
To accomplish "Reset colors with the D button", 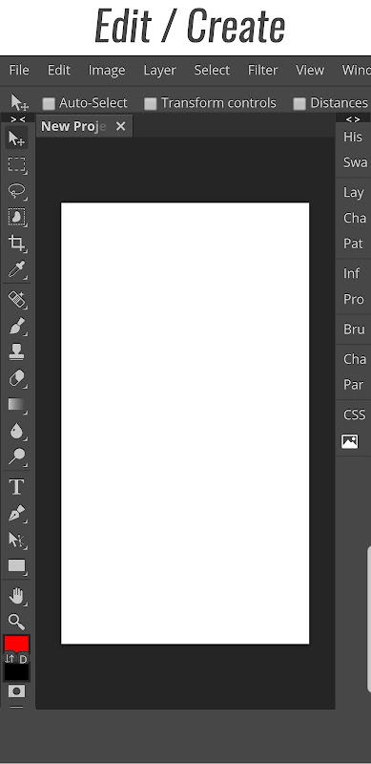I will pos(24,659).
